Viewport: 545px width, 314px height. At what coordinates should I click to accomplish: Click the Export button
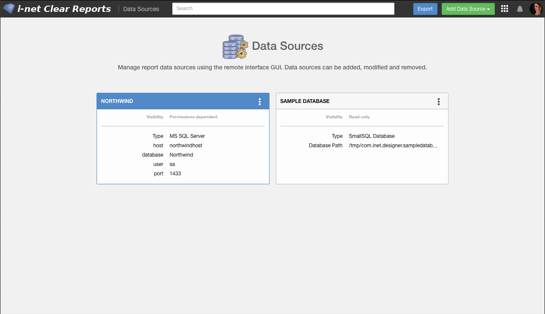click(425, 9)
